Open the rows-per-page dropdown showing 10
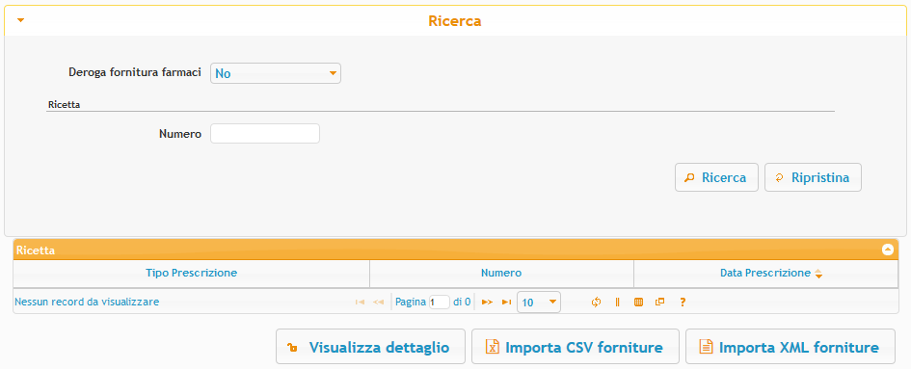 pos(539,303)
